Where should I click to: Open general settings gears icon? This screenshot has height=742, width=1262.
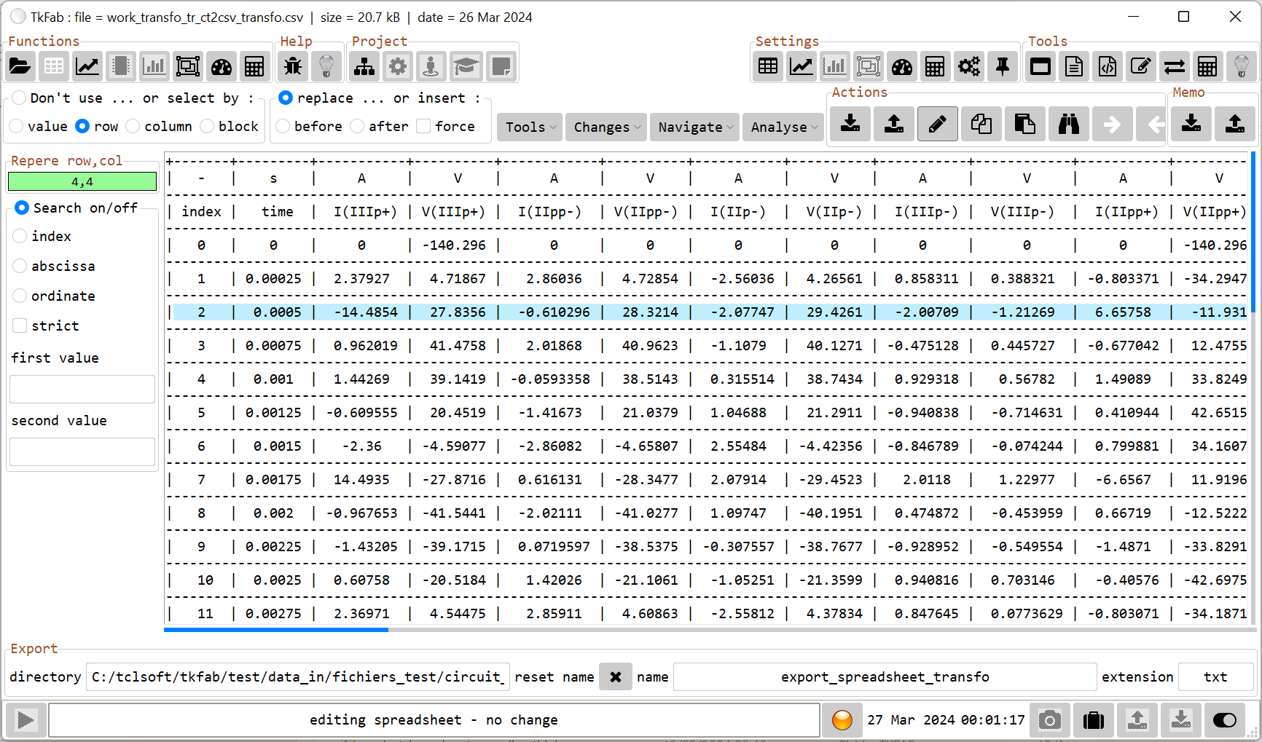point(969,67)
